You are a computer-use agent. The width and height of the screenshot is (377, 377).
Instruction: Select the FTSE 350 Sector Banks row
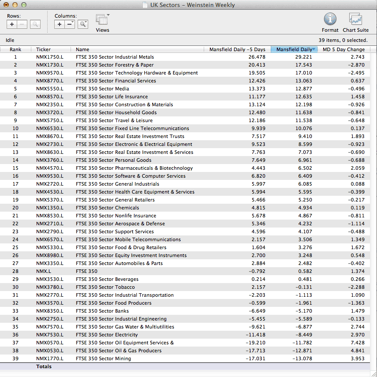(102, 311)
